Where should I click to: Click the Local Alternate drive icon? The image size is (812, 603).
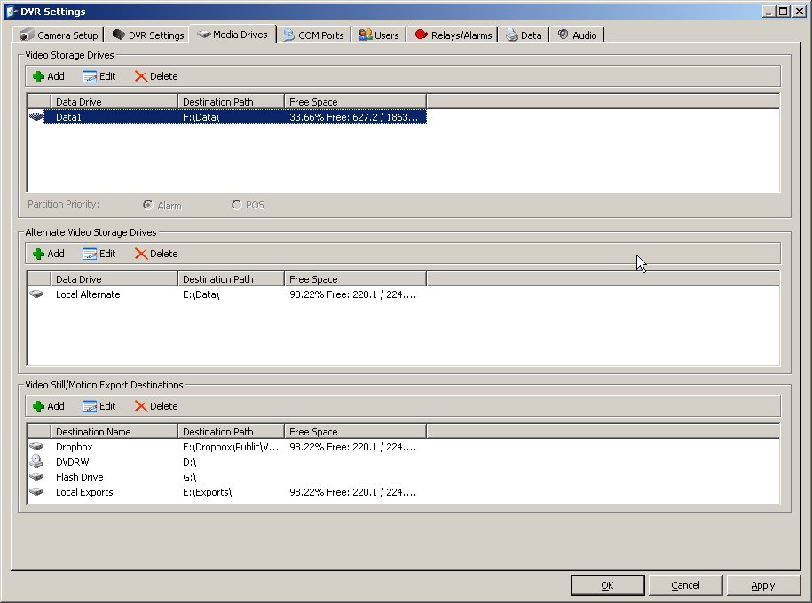pos(36,294)
